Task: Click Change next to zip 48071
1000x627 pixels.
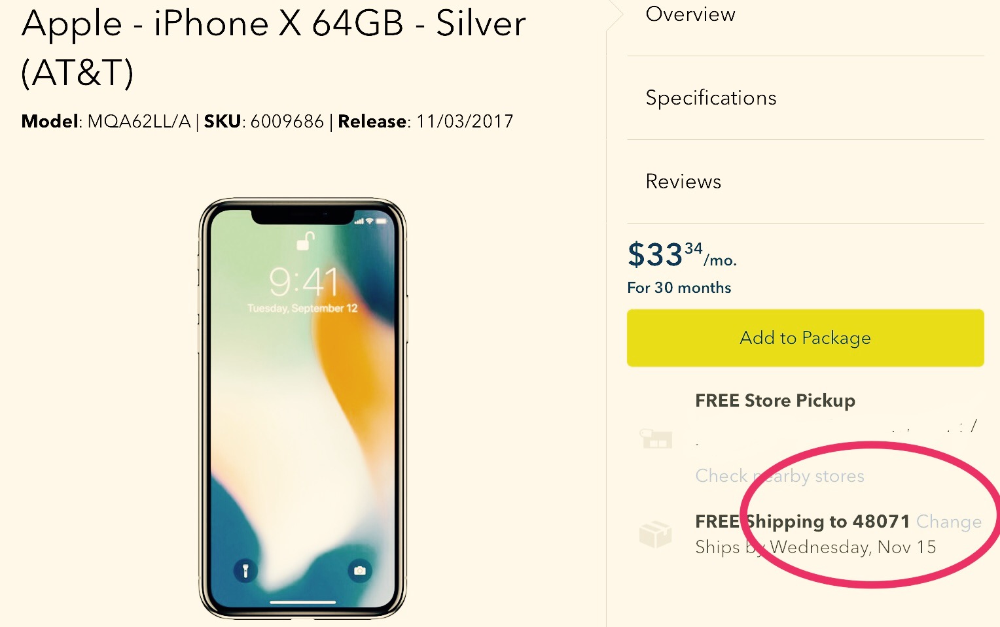Action: (x=949, y=522)
